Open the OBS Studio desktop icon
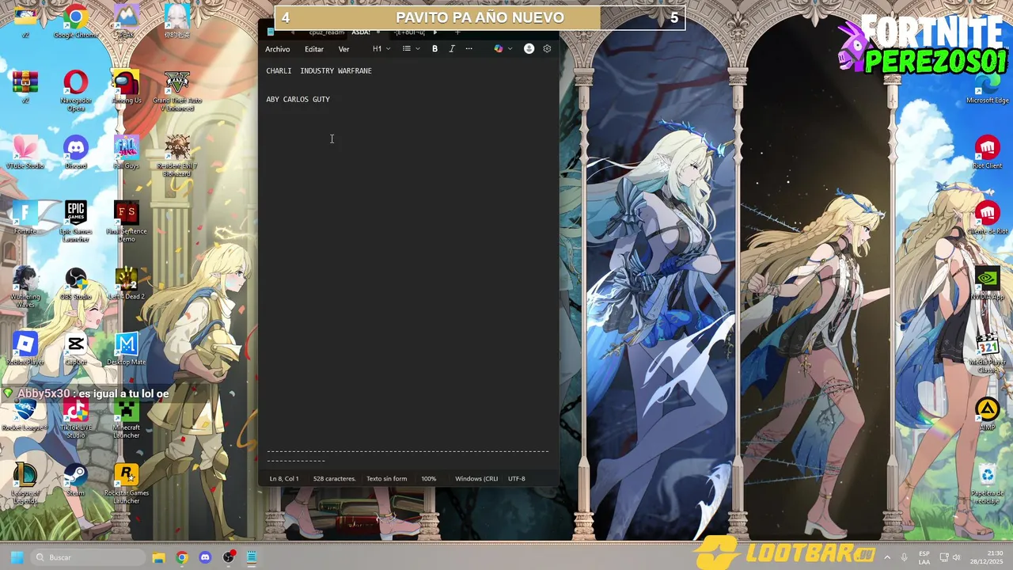The width and height of the screenshot is (1013, 570). [x=76, y=283]
